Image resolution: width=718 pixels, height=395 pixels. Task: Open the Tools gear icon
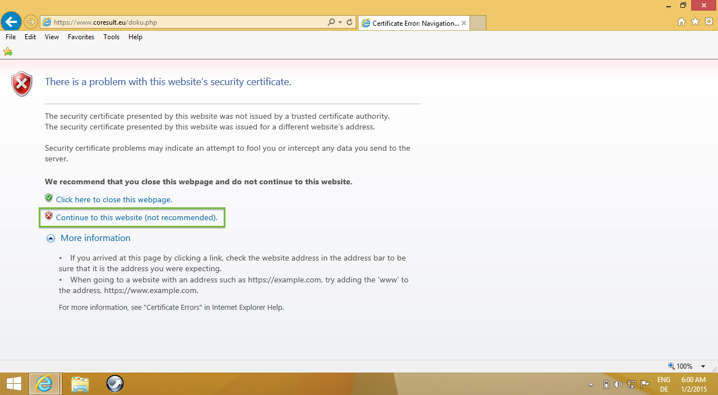[x=708, y=22]
